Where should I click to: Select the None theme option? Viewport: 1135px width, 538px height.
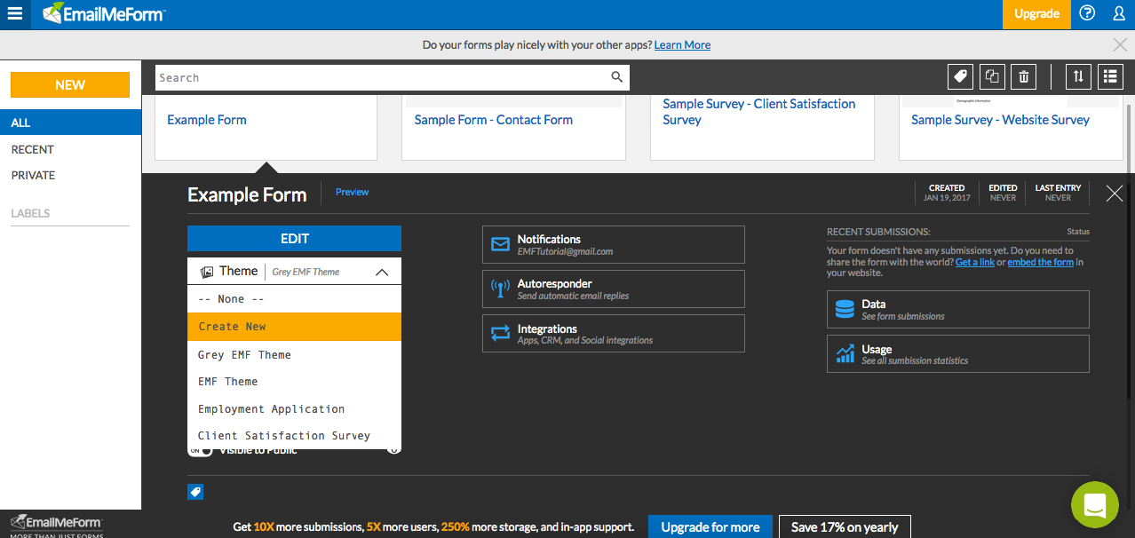click(294, 299)
